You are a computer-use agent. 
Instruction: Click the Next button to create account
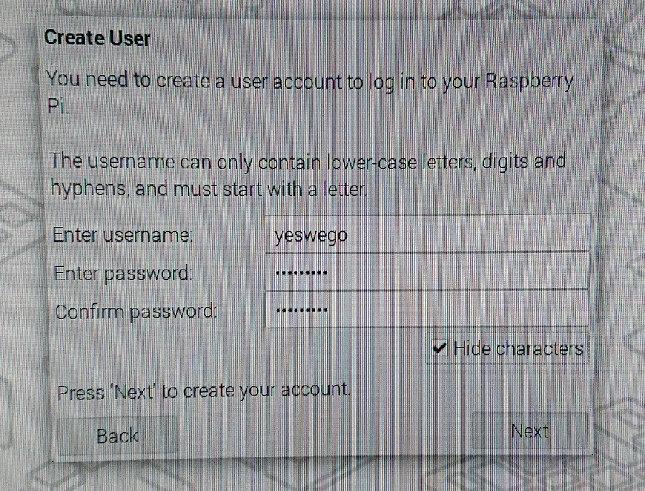coord(530,431)
